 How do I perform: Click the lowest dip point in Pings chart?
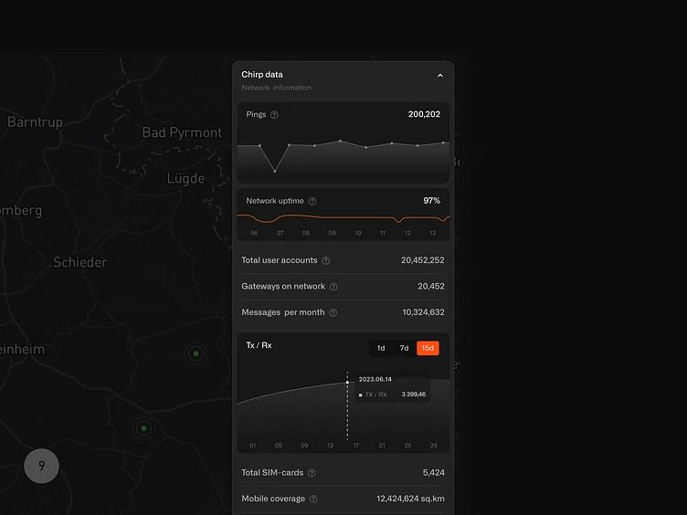275,171
